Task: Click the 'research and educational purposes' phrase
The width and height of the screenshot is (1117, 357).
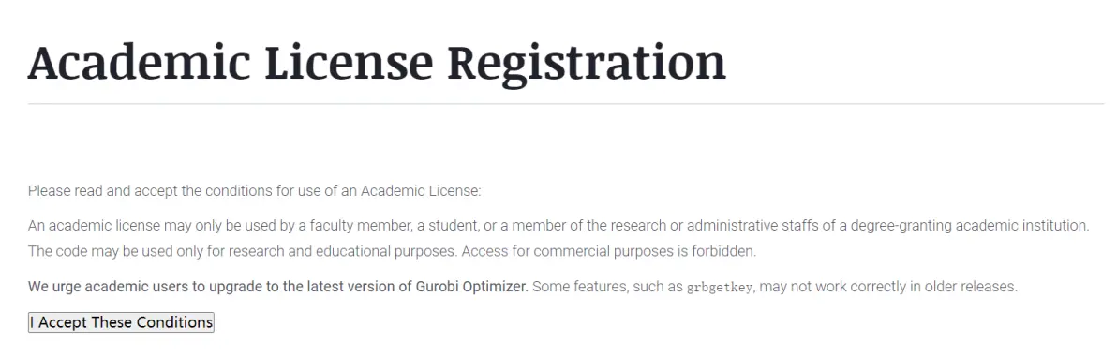Action: pos(306,251)
